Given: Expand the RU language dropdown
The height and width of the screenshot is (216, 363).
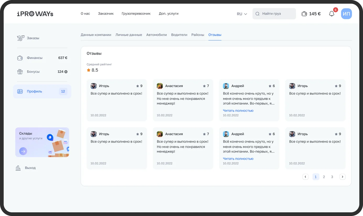Looking at the screenshot, I should pyautogui.click(x=242, y=14).
